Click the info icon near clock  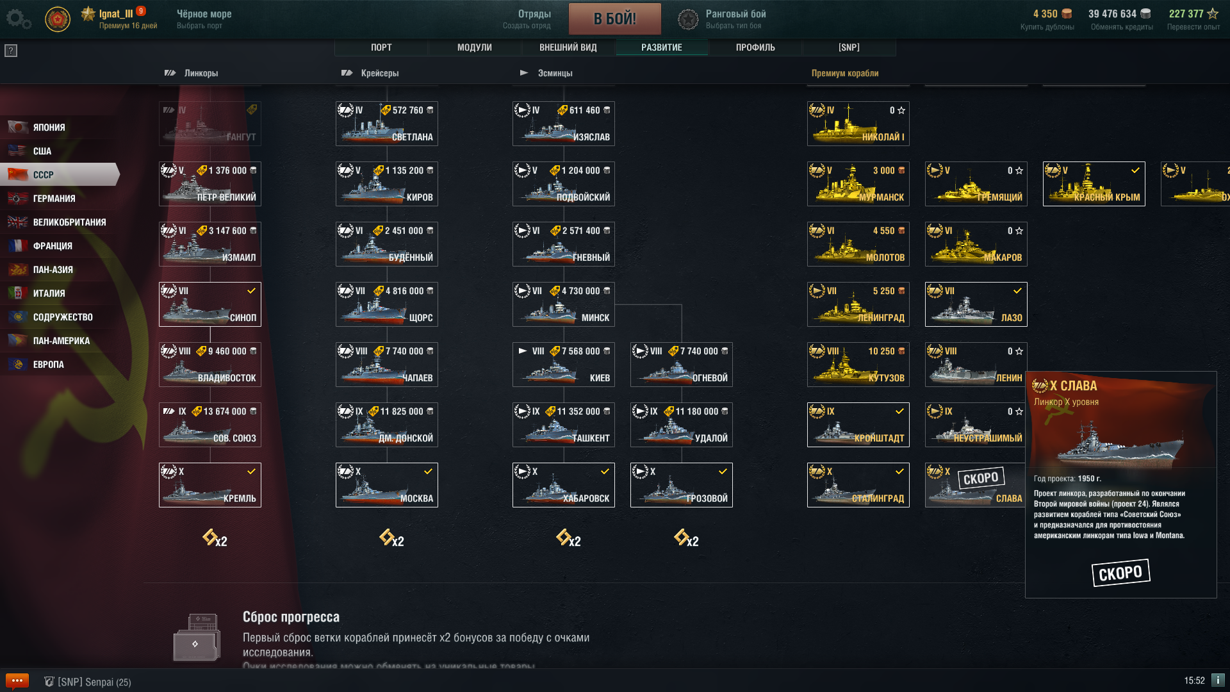1218,680
